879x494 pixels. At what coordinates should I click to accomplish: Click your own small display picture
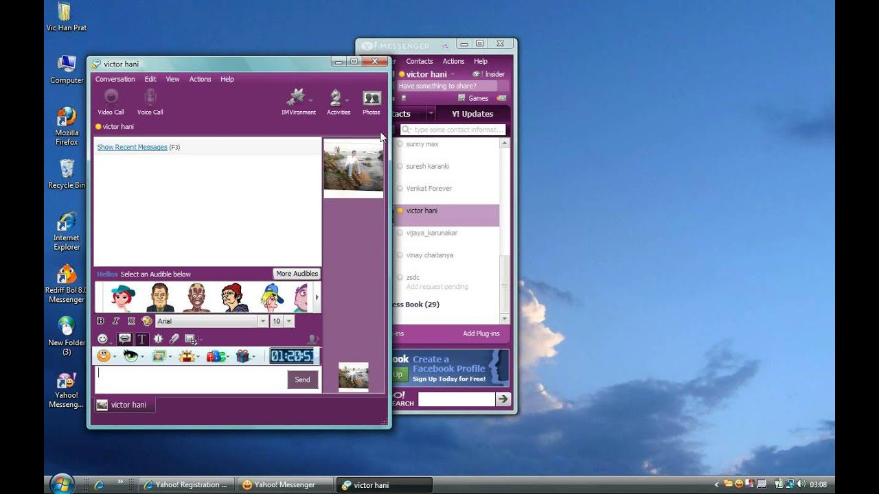pyautogui.click(x=353, y=377)
